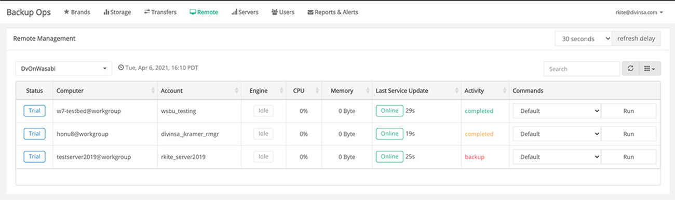Sort by the Account column
The image size is (675, 200).
tap(198, 90)
